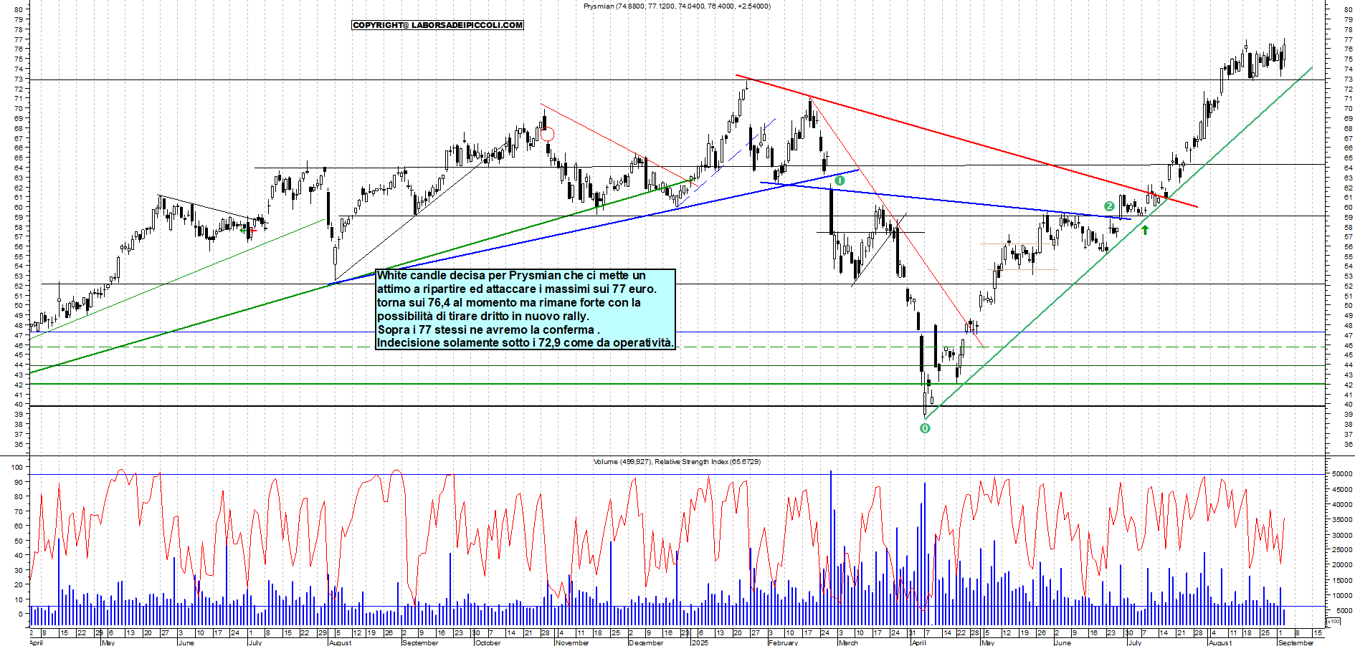This screenshot has width=1355, height=646.
Task: Click the November label on the time axis
Action: 572,642
